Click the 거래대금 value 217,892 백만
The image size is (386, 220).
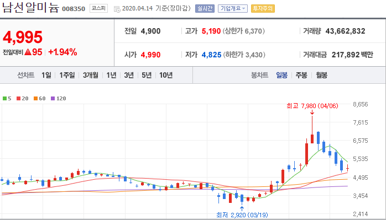[x=352, y=55]
